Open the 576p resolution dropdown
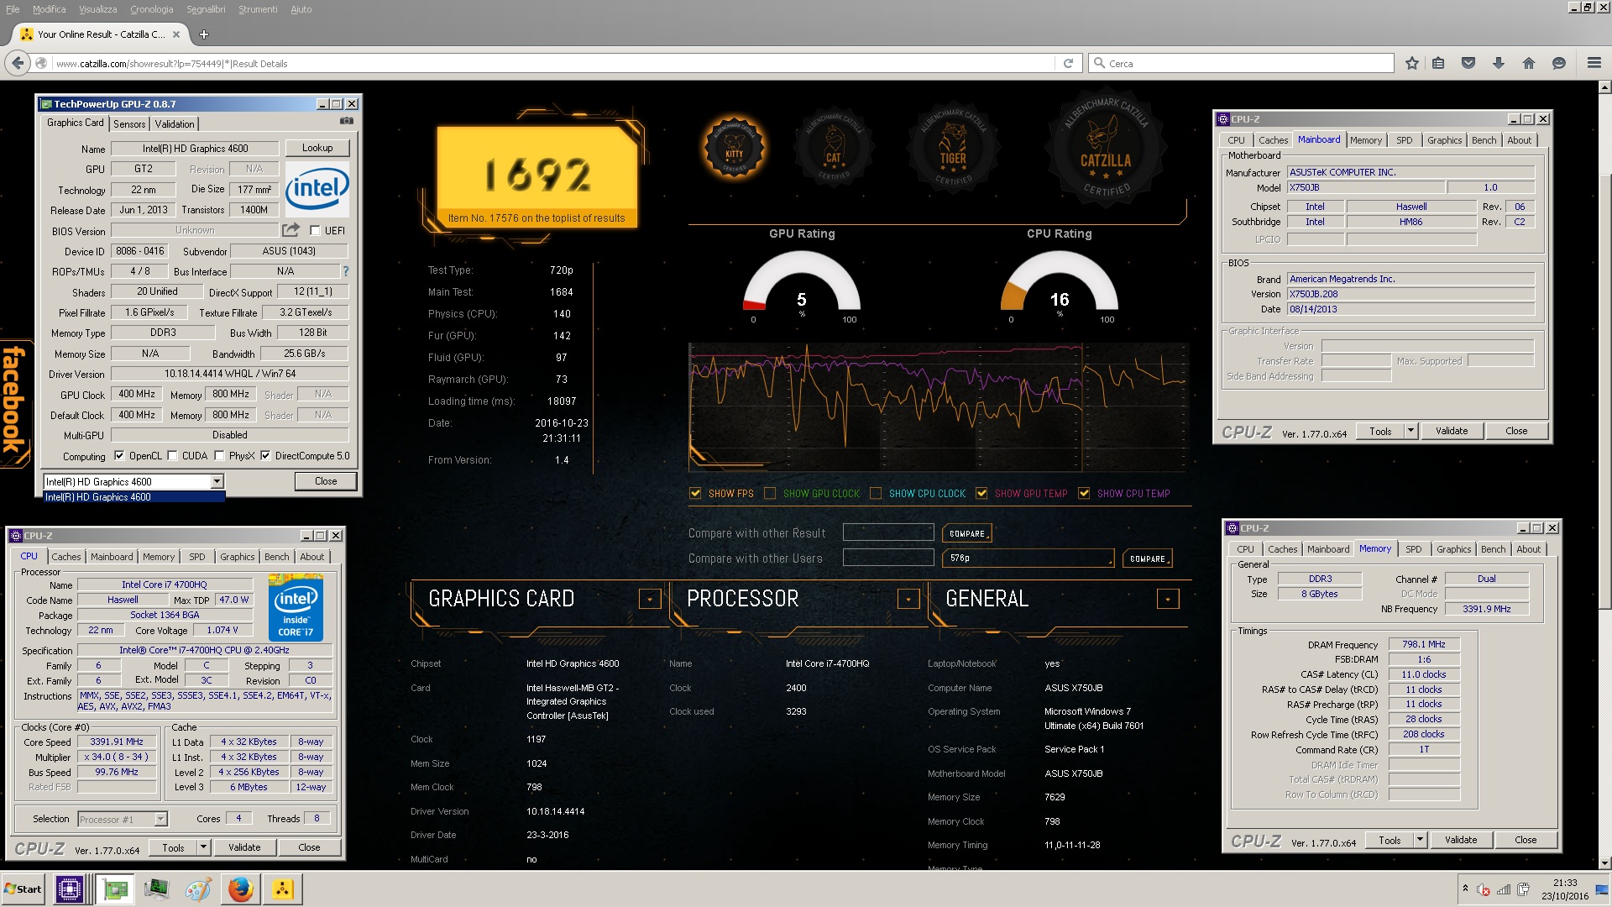1612x907 pixels. coord(1028,558)
